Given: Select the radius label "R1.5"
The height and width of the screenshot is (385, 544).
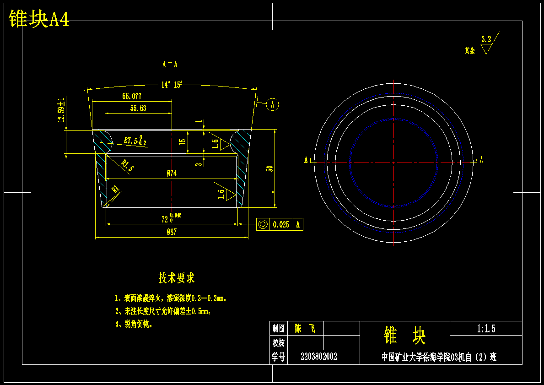Looking at the screenshot, I should pos(127,165).
